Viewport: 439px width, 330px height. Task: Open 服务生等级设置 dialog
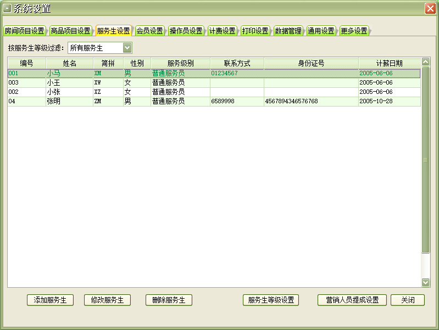tap(270, 300)
